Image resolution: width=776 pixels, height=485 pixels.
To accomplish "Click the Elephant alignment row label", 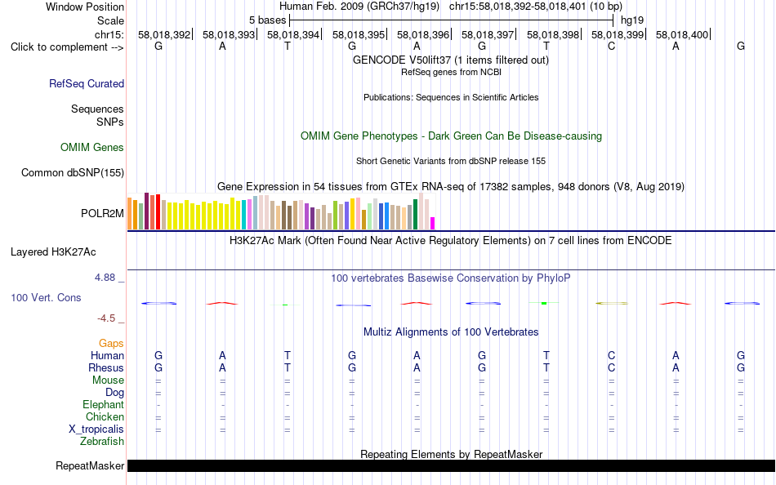I will coord(103,404).
